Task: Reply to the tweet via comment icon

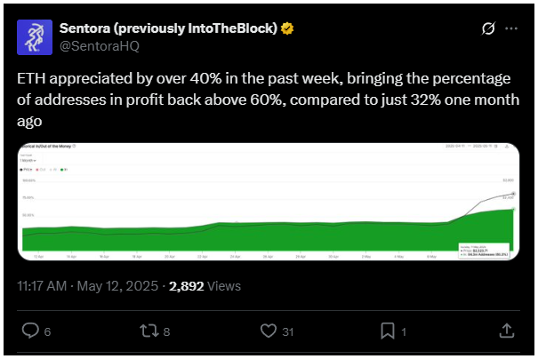Action: 30,331
